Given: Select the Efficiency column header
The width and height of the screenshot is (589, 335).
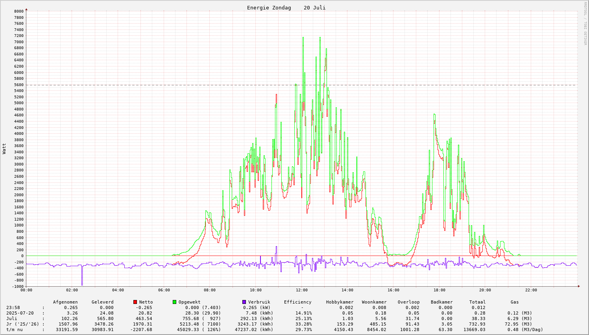Looking at the screenshot, I should click(x=297, y=302).
